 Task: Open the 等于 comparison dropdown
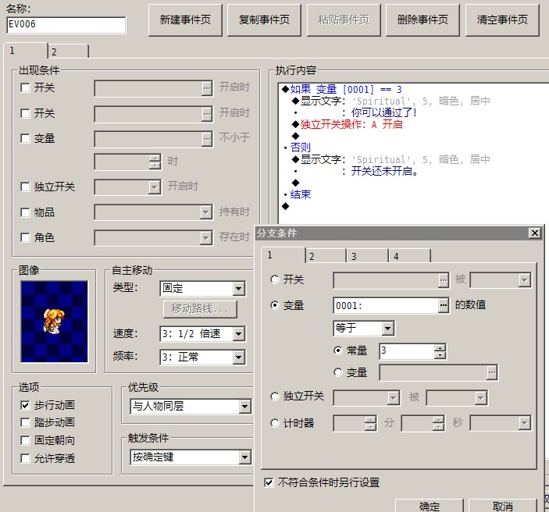[364, 329]
